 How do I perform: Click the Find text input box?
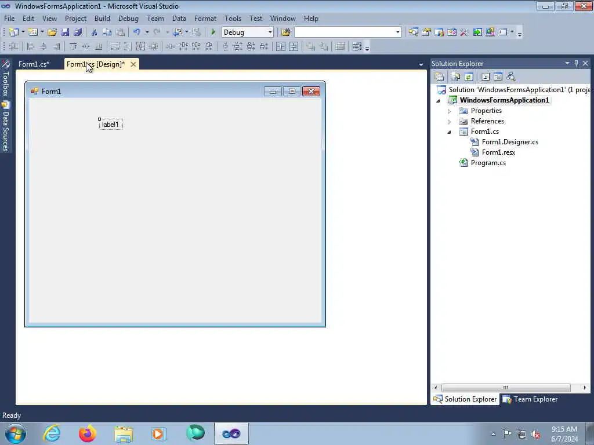345,32
